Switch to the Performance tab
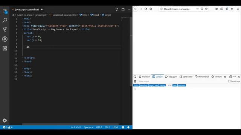The width and height of the screenshot is (241, 135). coord(202,76)
